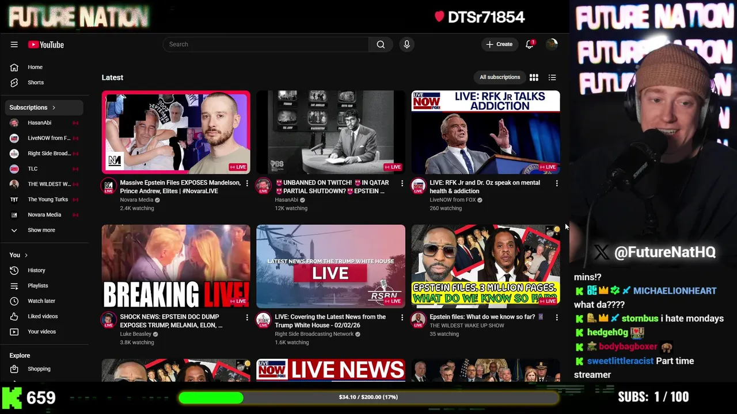Open 'LIVE: Covering the Latest News' title link
The width and height of the screenshot is (737, 414).
tap(330, 321)
